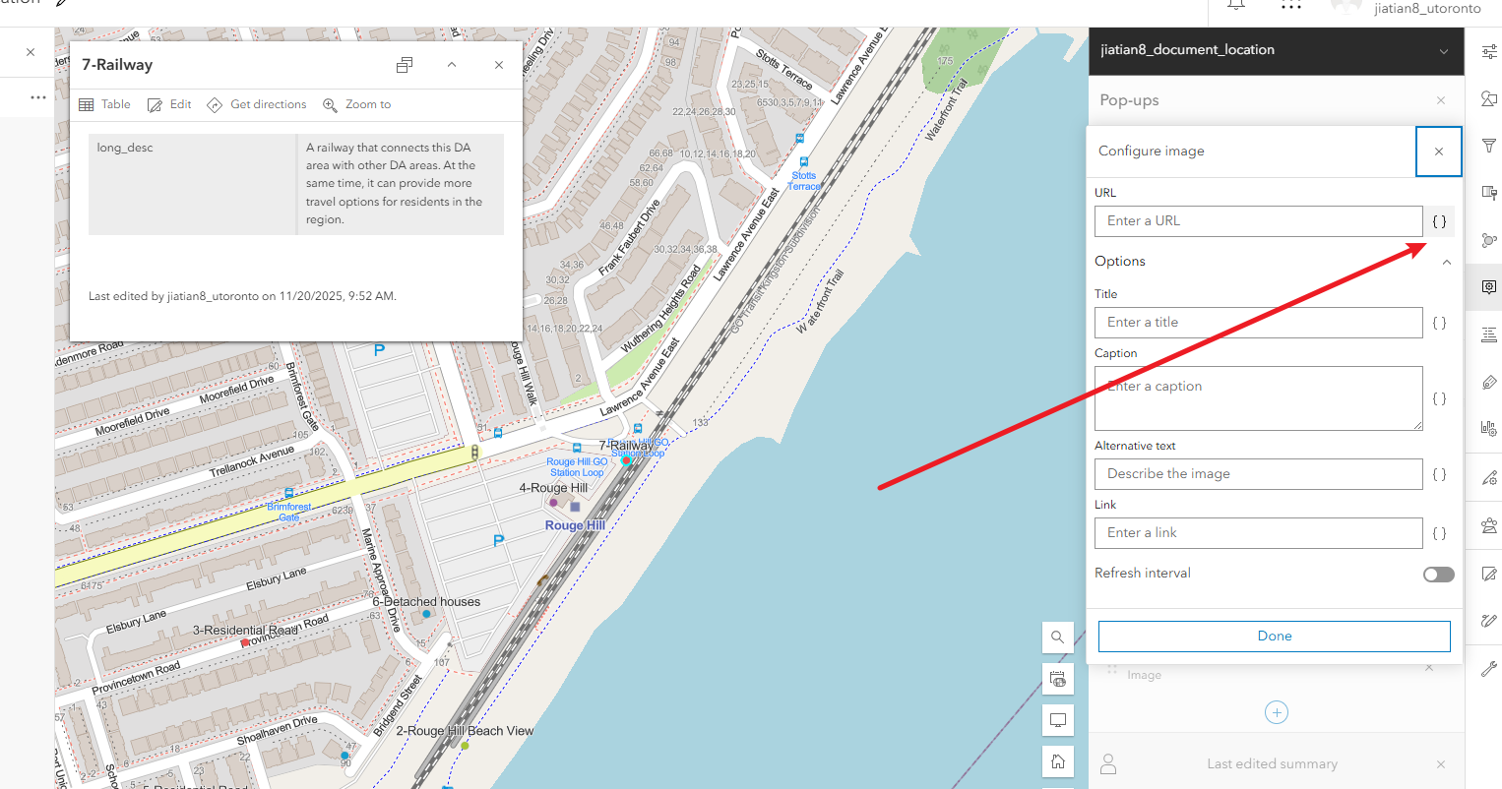This screenshot has width=1502, height=789.
Task: Open the Properties sliders icon in right toolbar
Action: click(x=1489, y=51)
